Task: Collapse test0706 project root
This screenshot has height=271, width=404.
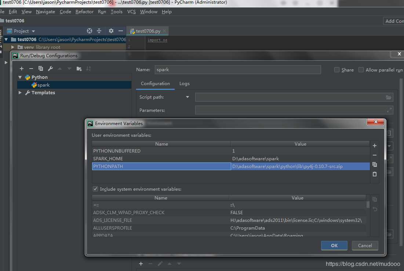Action: (x=6, y=39)
